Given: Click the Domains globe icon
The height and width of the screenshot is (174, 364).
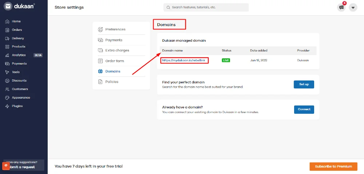Looking at the screenshot, I should (100, 71).
